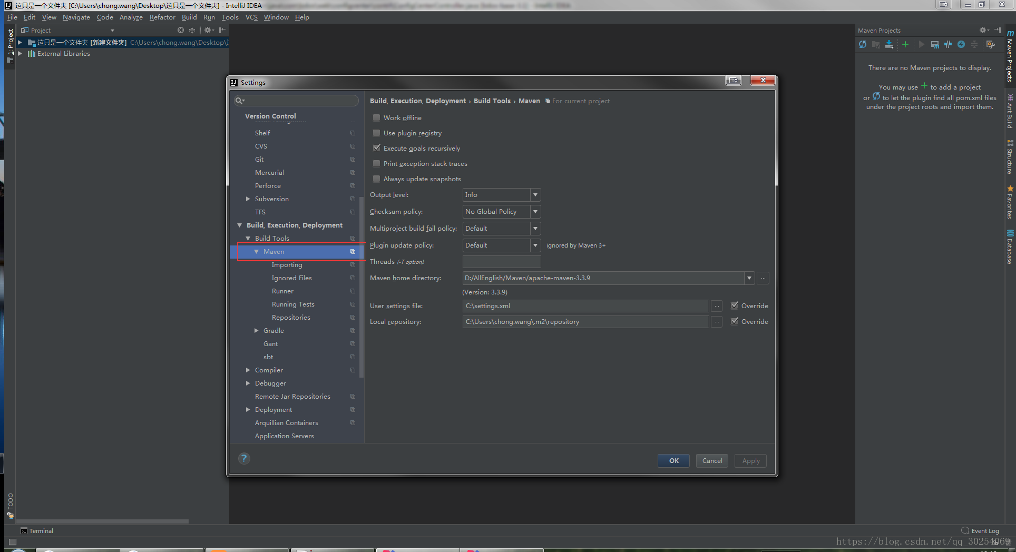Click Reimport All Maven Projects icon
Image resolution: width=1016 pixels, height=552 pixels.
pyautogui.click(x=863, y=44)
